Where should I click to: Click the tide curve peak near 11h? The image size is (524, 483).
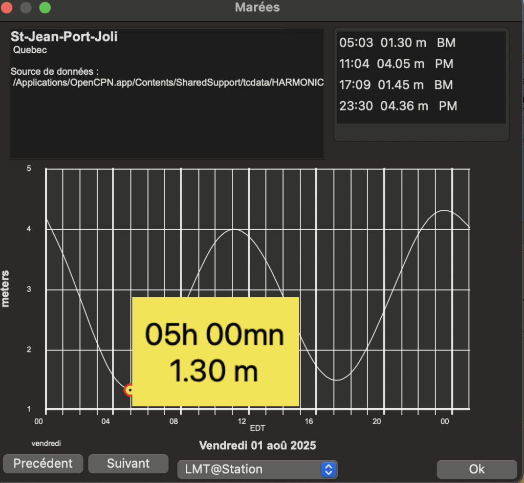tap(234, 229)
